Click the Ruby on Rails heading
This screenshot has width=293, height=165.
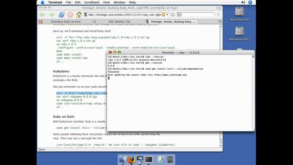[x=64, y=116]
